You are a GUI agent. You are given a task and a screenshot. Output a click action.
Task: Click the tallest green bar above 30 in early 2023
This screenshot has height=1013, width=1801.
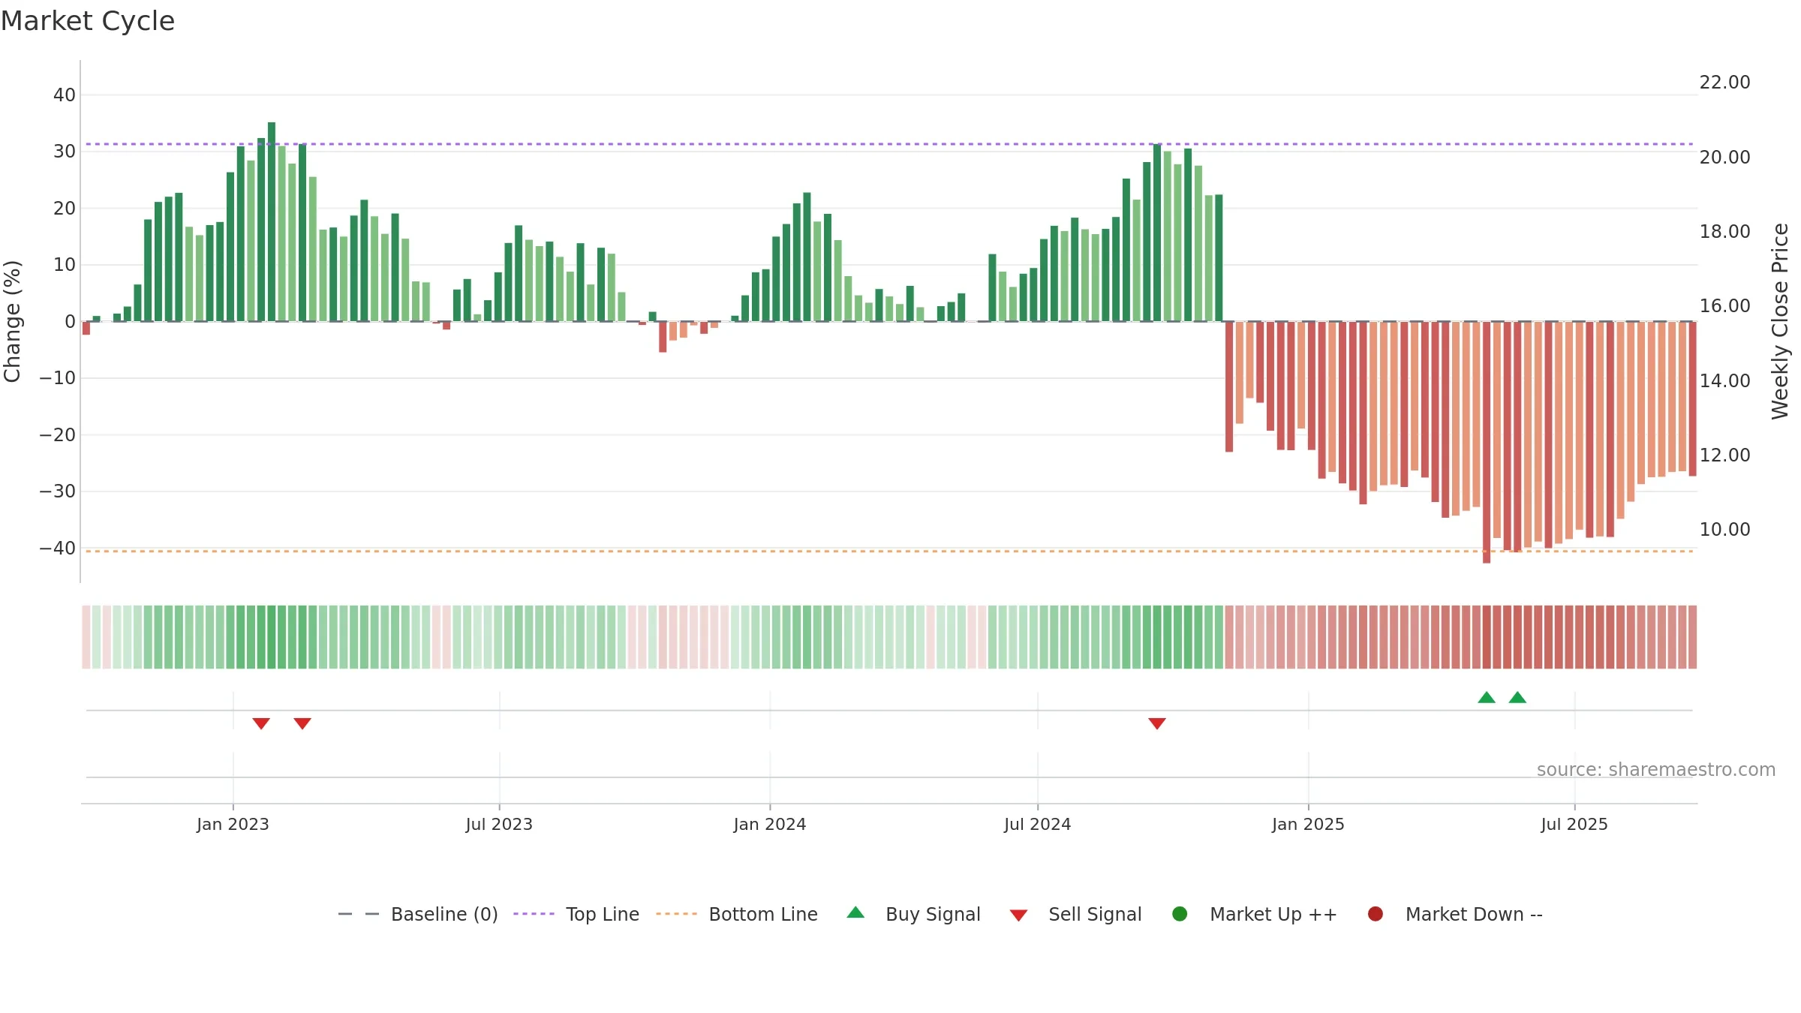tap(272, 221)
